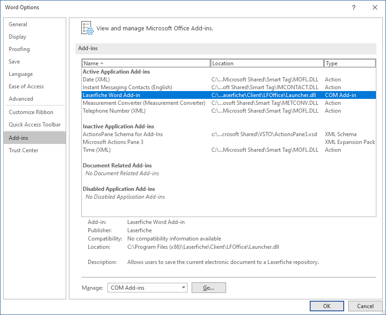This screenshot has height=315, width=386.
Task: Select the Microsoft Actions Pane 3 row
Action: tap(229, 142)
